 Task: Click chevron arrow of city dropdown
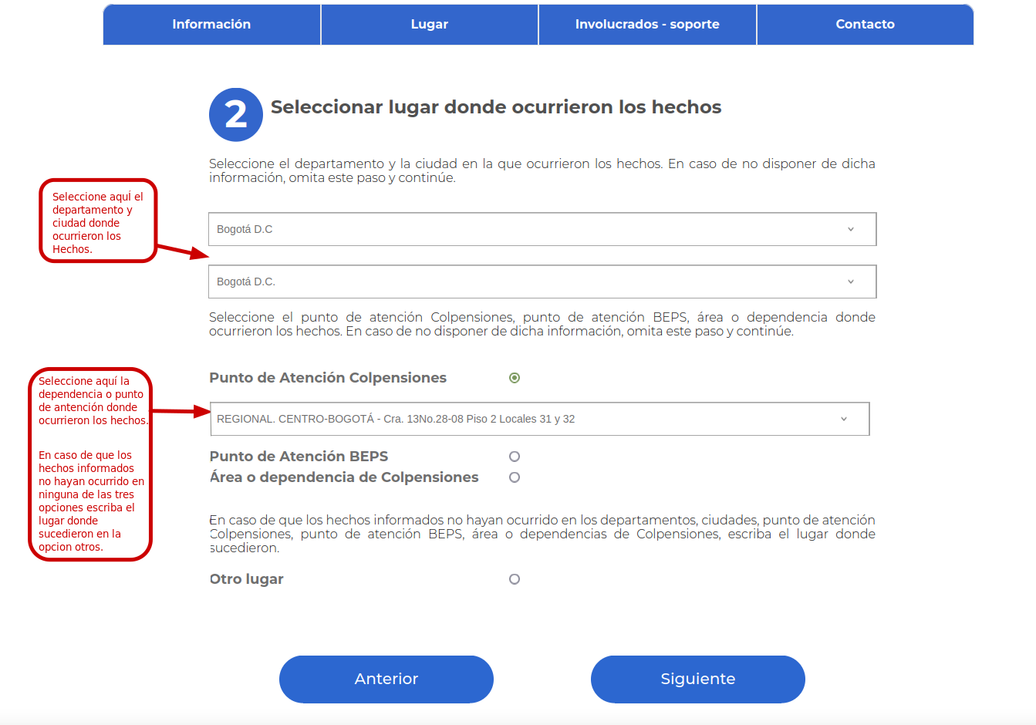click(851, 282)
